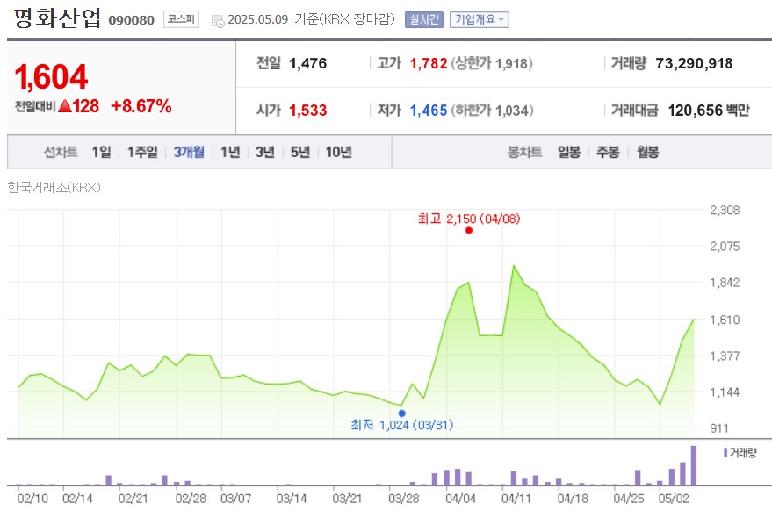
Task: Click the 한국거래소(KRX) label
Action: (54, 188)
